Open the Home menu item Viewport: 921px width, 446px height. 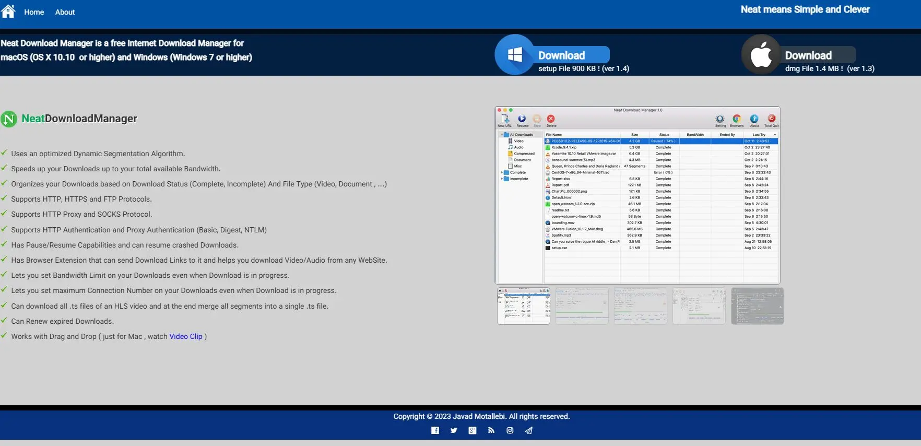[34, 12]
